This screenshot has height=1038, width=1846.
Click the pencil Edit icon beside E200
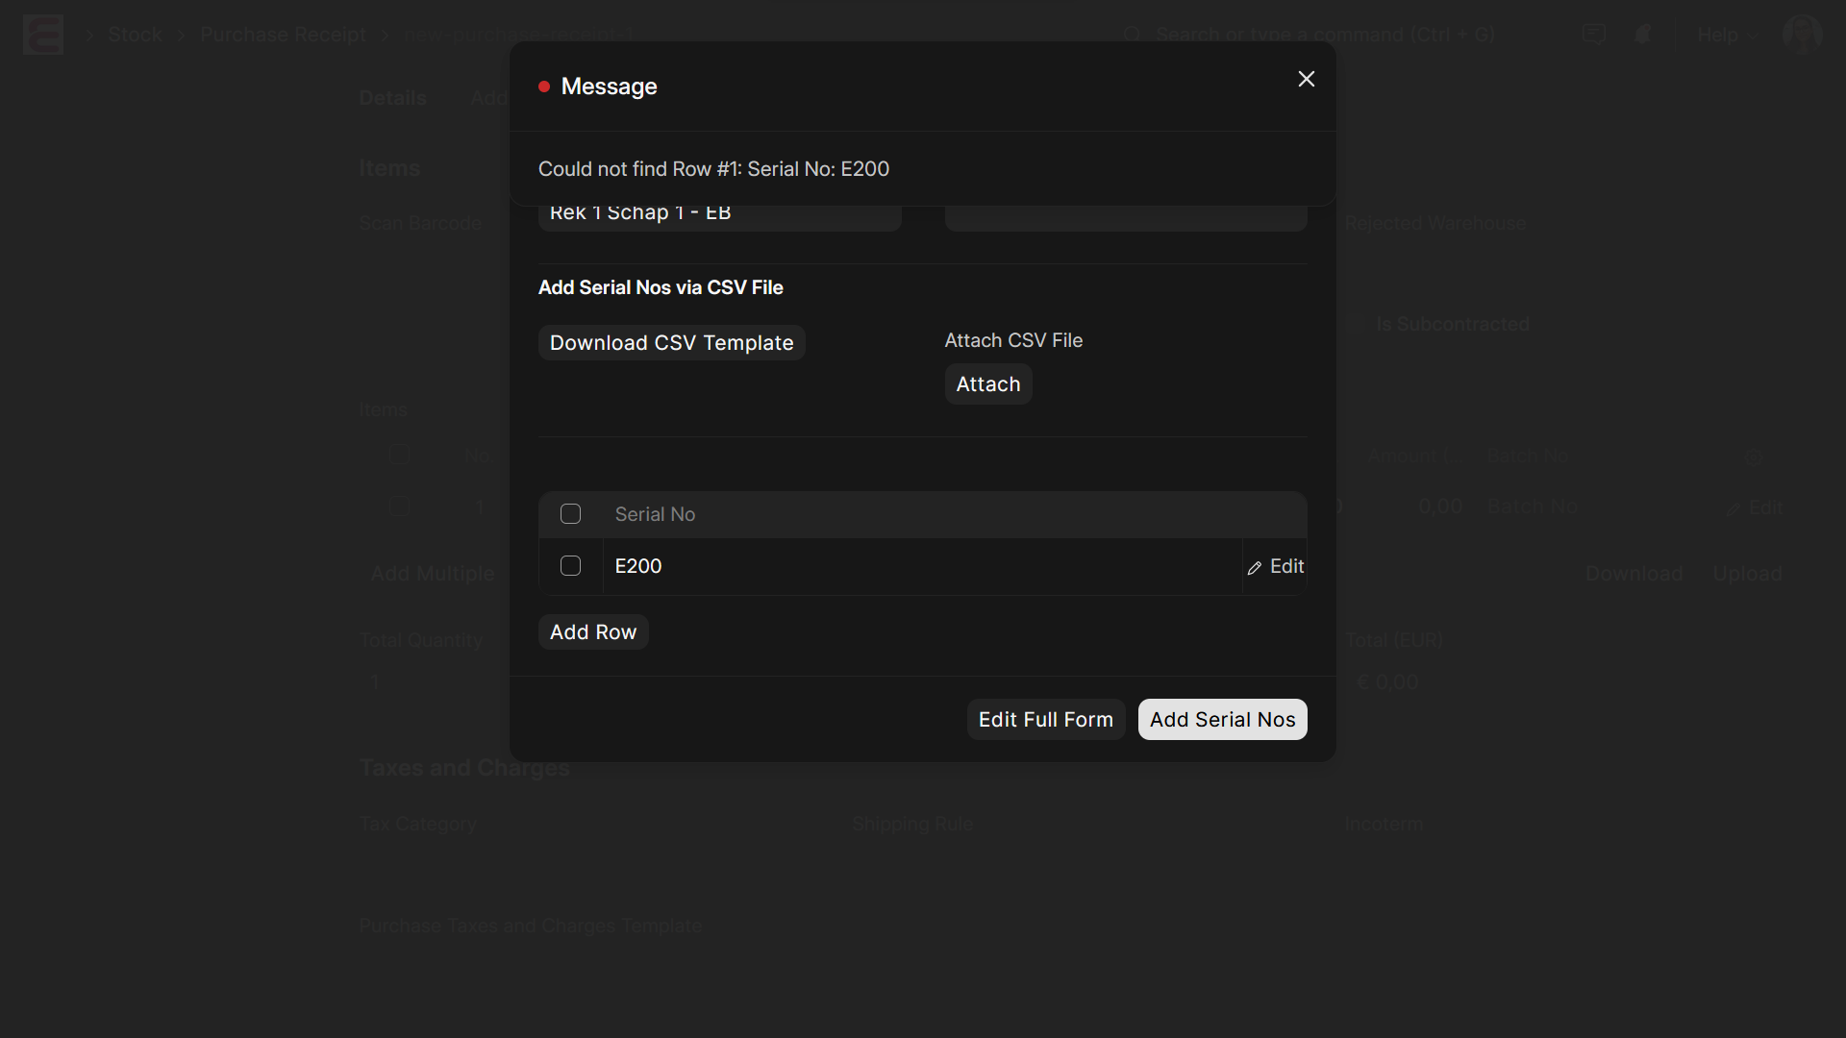tap(1256, 567)
